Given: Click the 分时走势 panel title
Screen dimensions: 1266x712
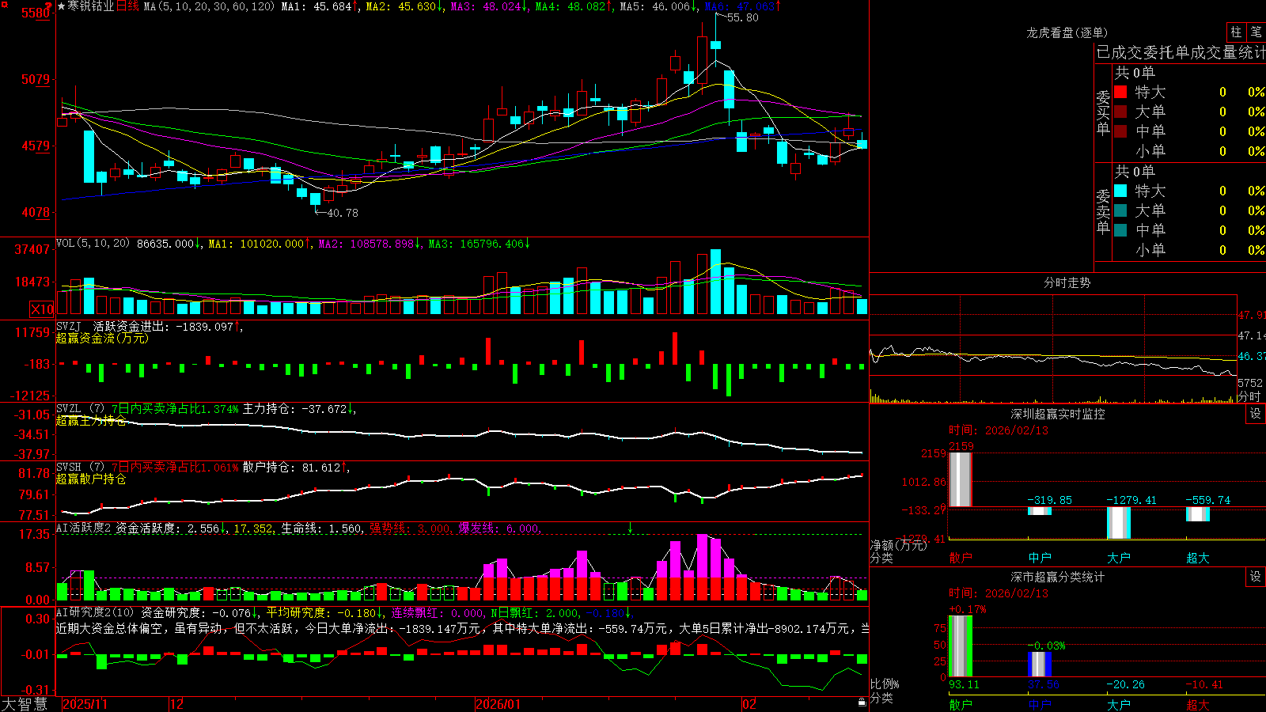Looking at the screenshot, I should pos(1067,282).
